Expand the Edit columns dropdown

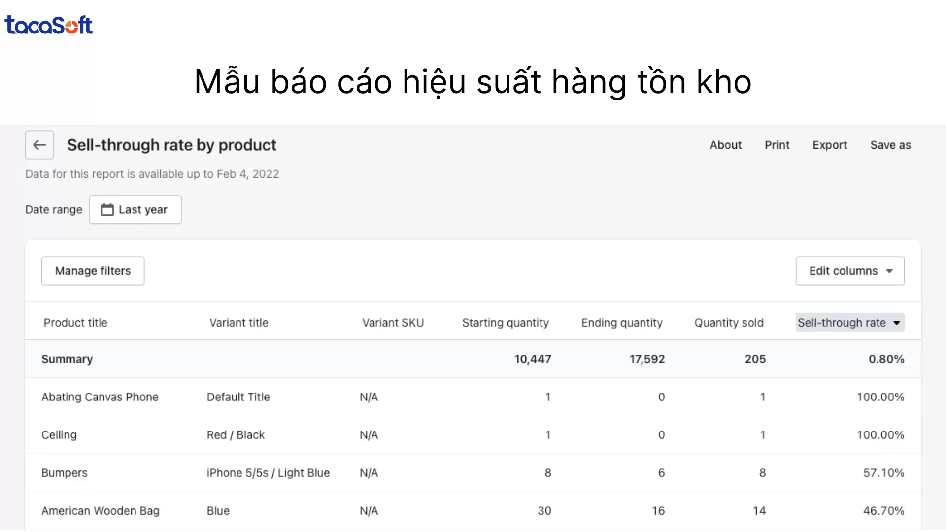point(849,271)
